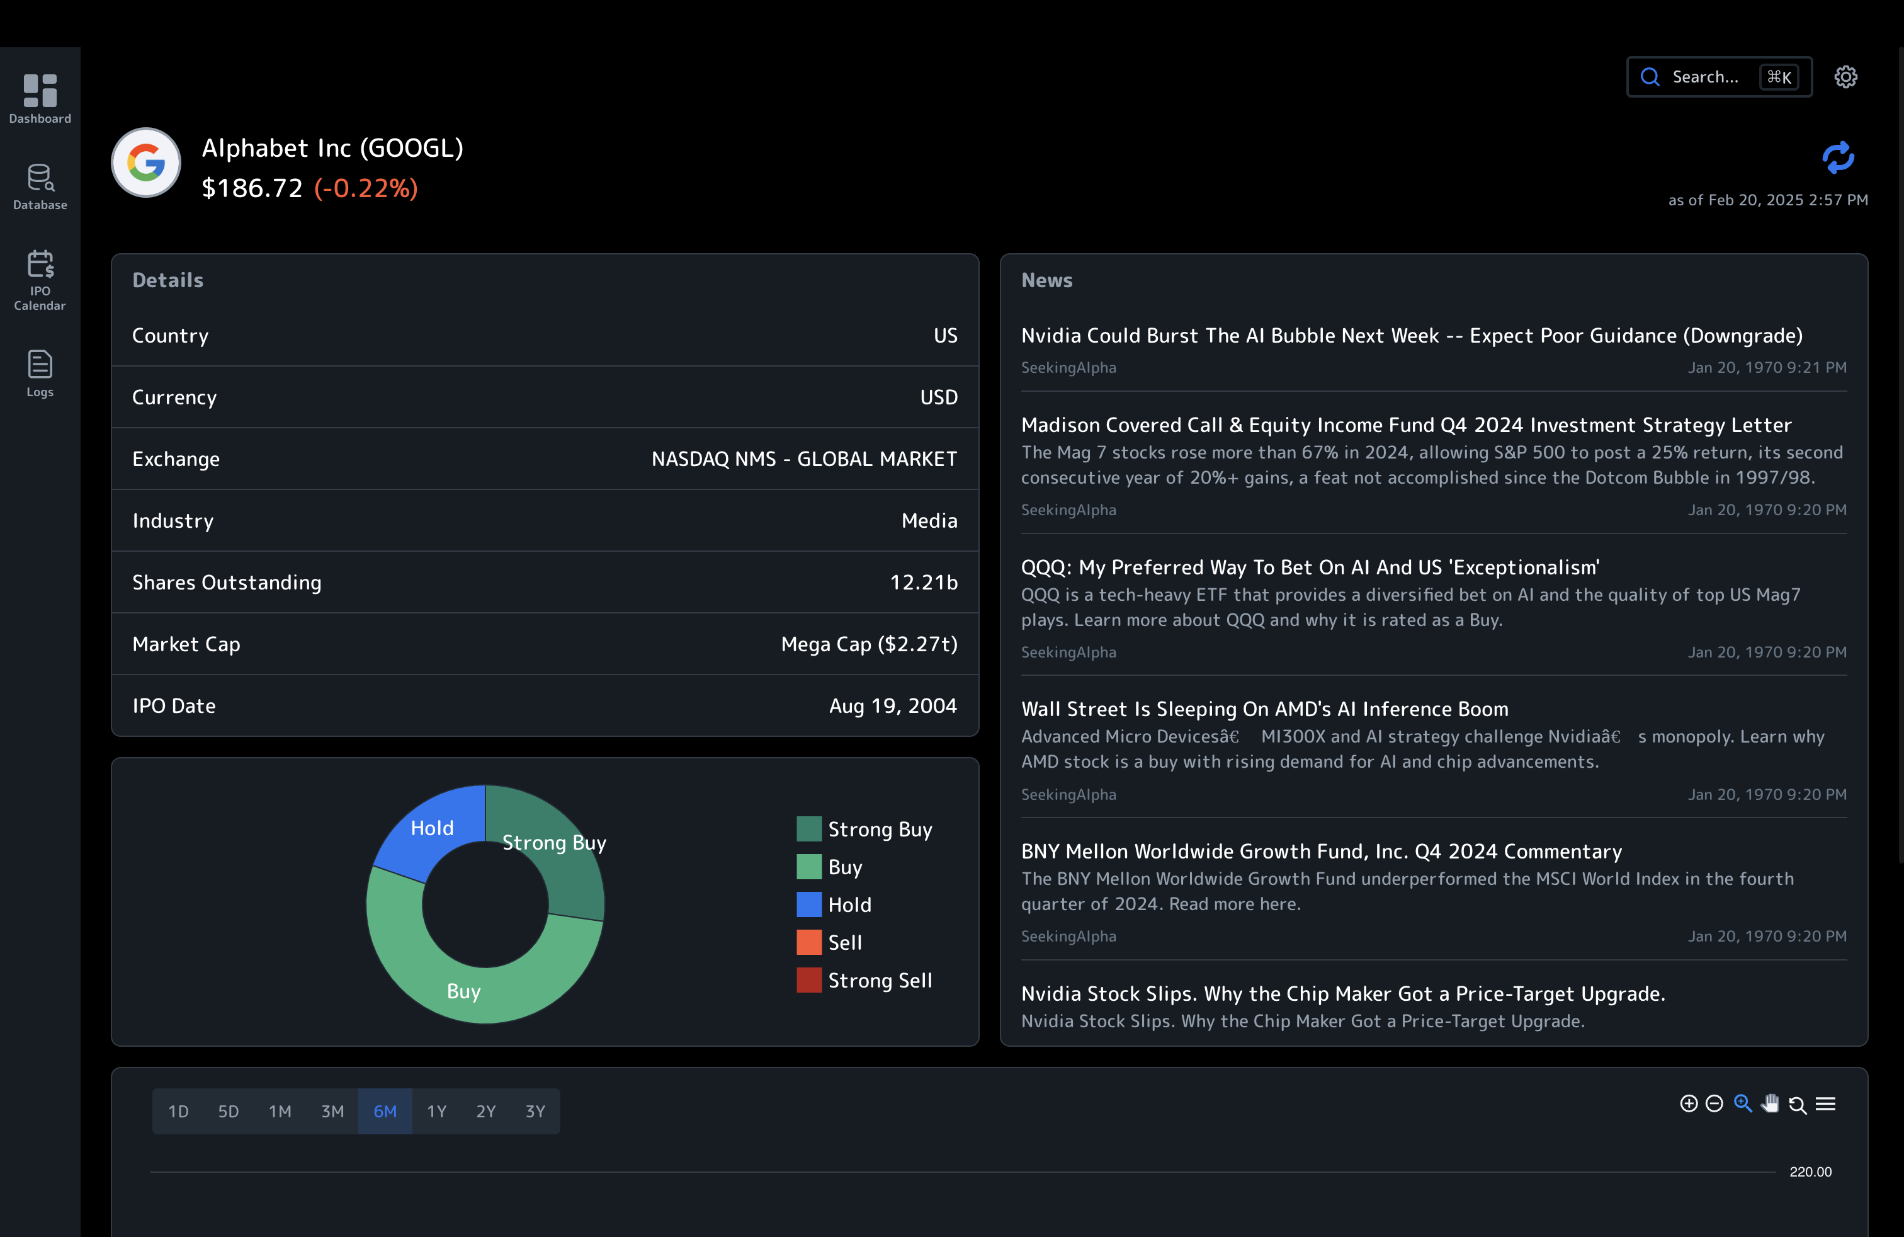Enable box zoom mode on chart
The height and width of the screenshot is (1237, 1904).
[x=1742, y=1103]
